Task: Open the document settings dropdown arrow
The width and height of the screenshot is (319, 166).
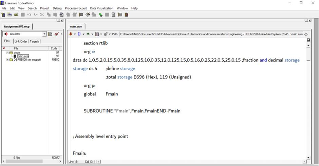Action: click(101, 34)
